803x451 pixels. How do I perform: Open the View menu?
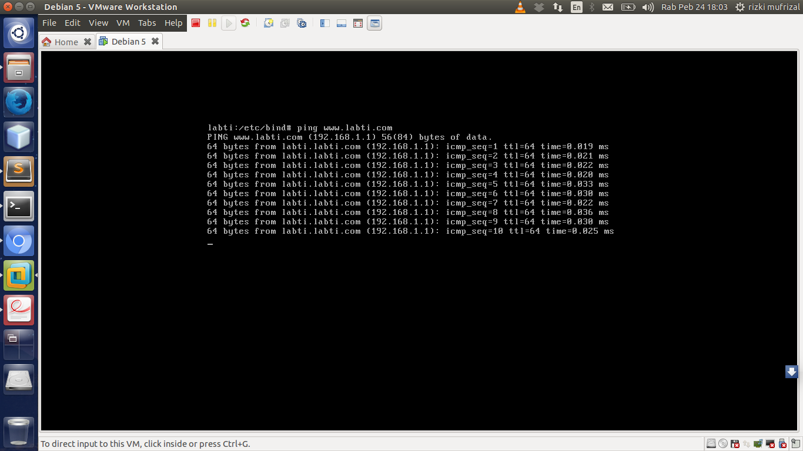[x=98, y=23]
